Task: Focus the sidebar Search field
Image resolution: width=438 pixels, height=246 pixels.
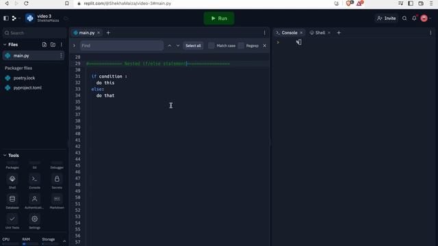Action: coord(35,33)
